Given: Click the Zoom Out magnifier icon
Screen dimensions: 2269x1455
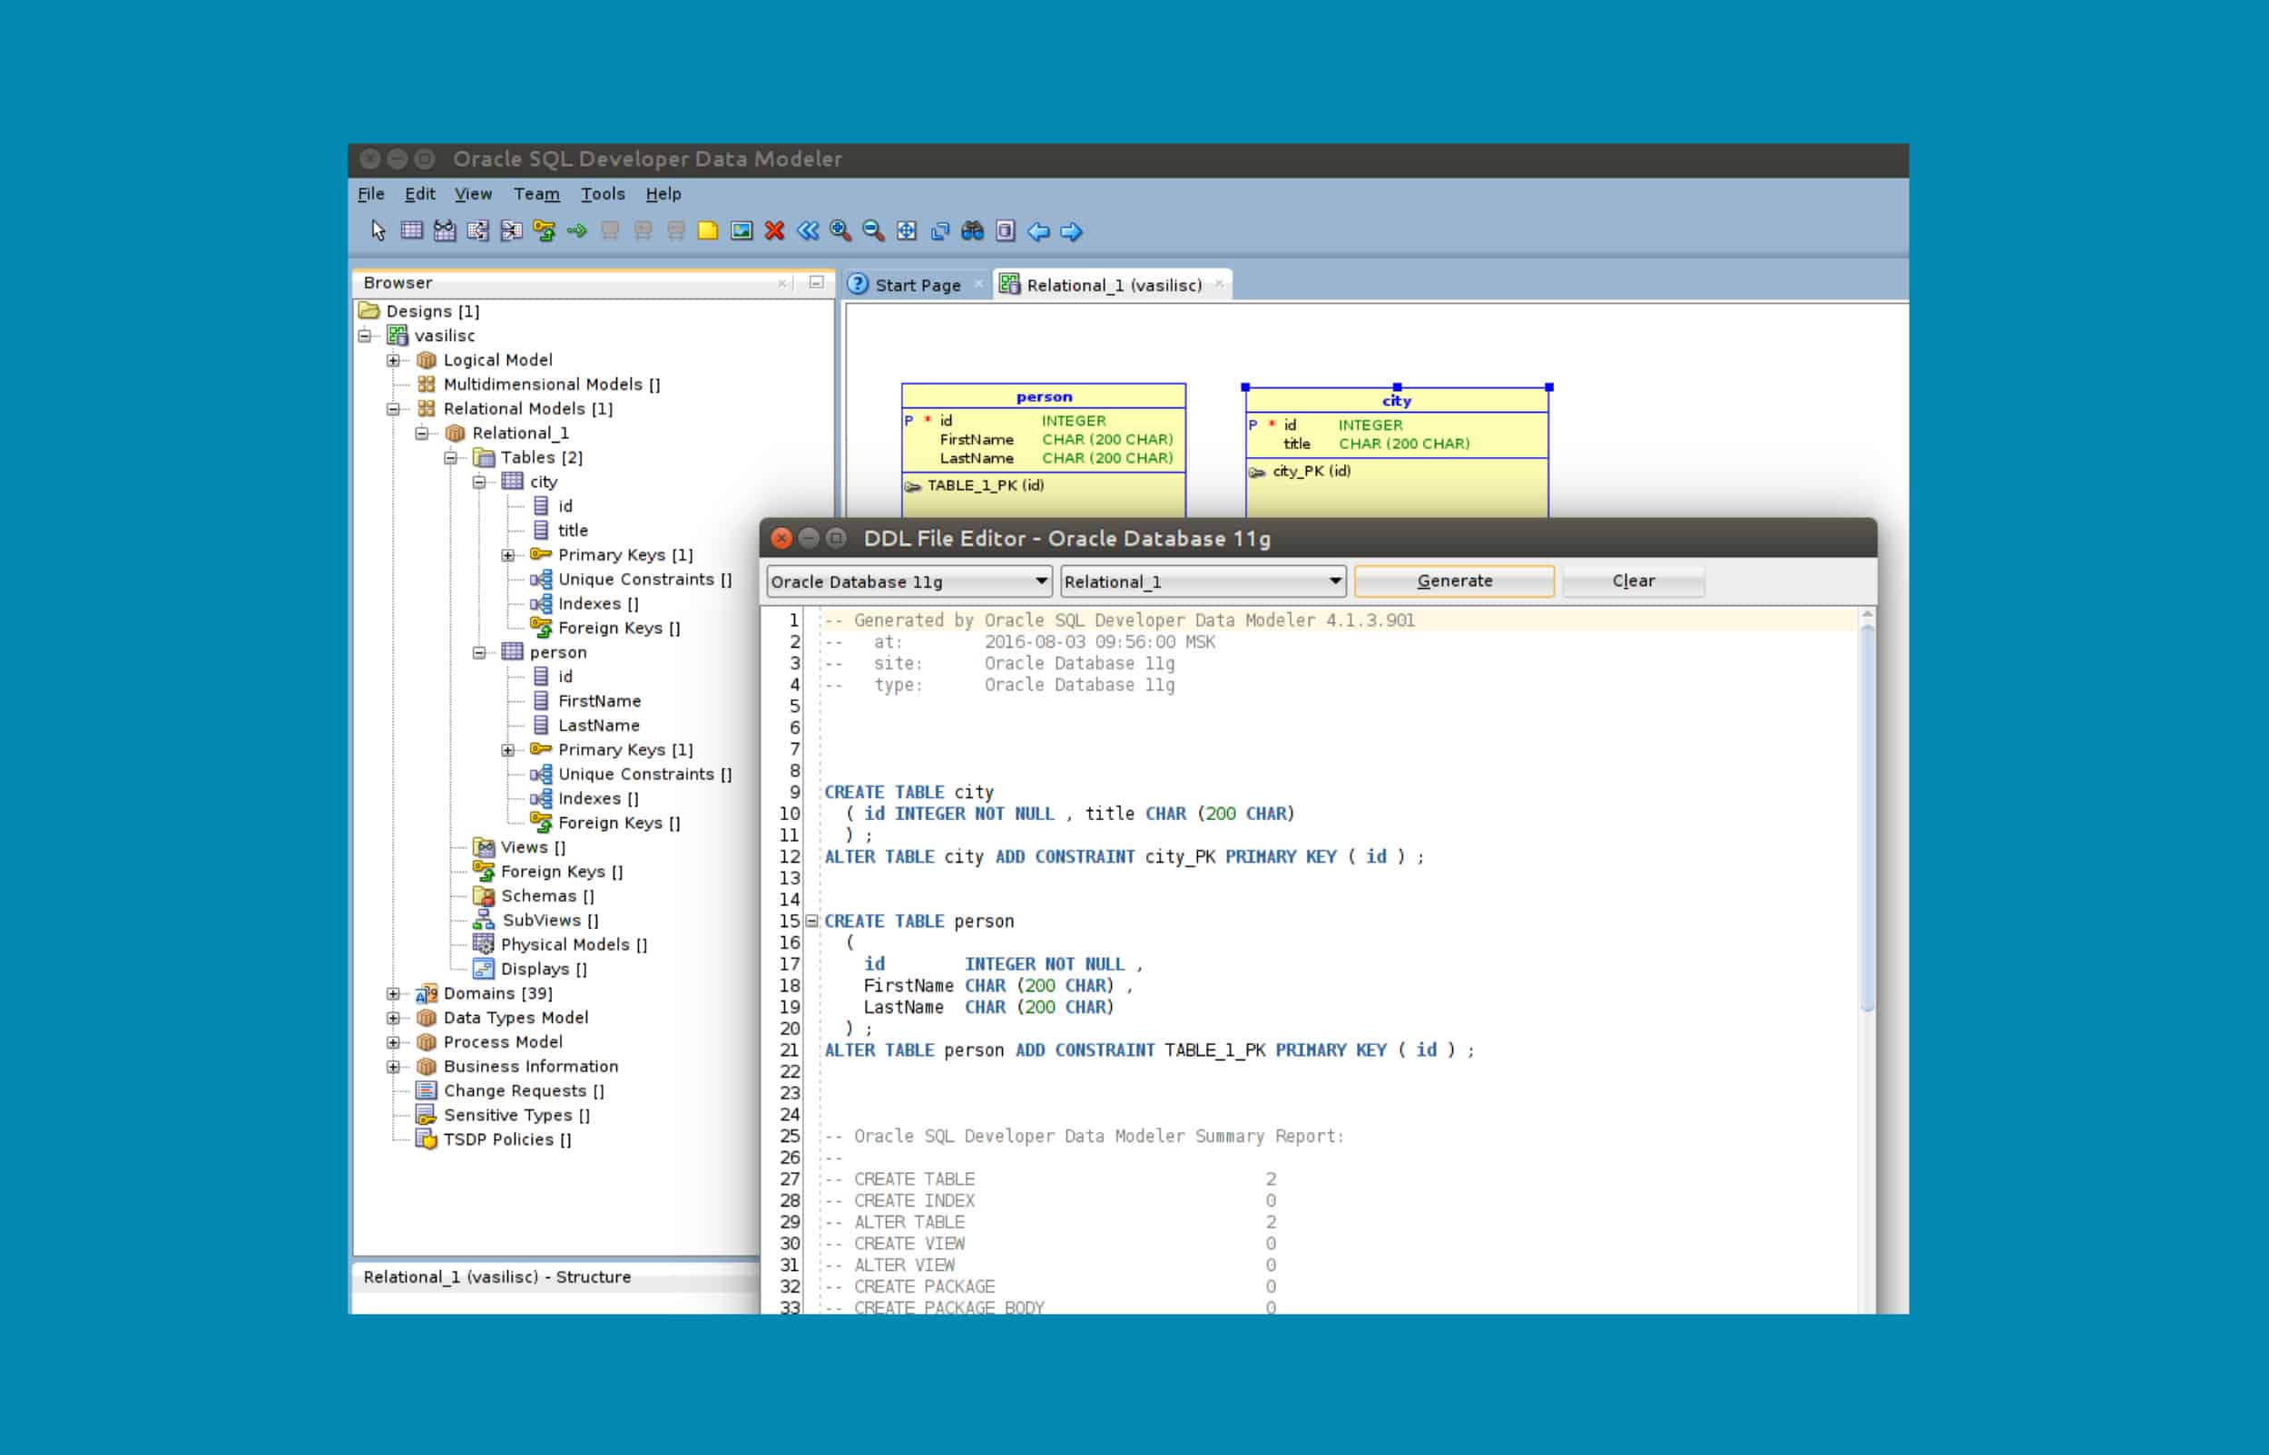Looking at the screenshot, I should click(873, 230).
